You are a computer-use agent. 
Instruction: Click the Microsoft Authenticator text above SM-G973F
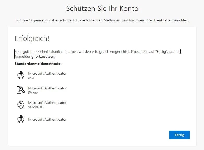(47, 103)
